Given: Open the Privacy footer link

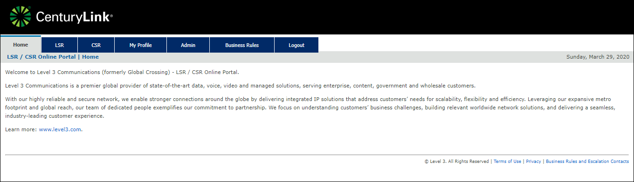Looking at the screenshot, I should click(x=533, y=162).
